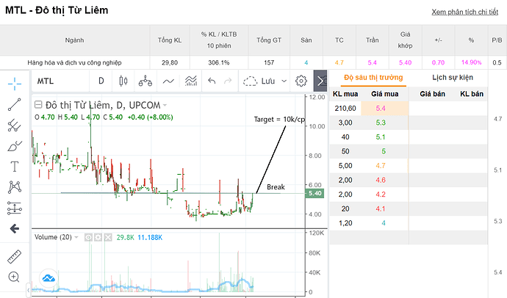
Task: Click the Tổng KL column header
Action: (170, 40)
